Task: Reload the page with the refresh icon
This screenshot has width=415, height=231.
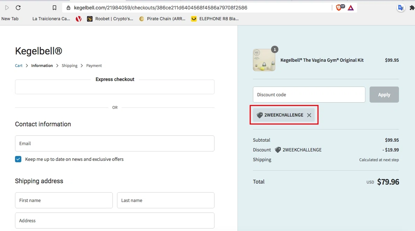Action: (x=18, y=8)
